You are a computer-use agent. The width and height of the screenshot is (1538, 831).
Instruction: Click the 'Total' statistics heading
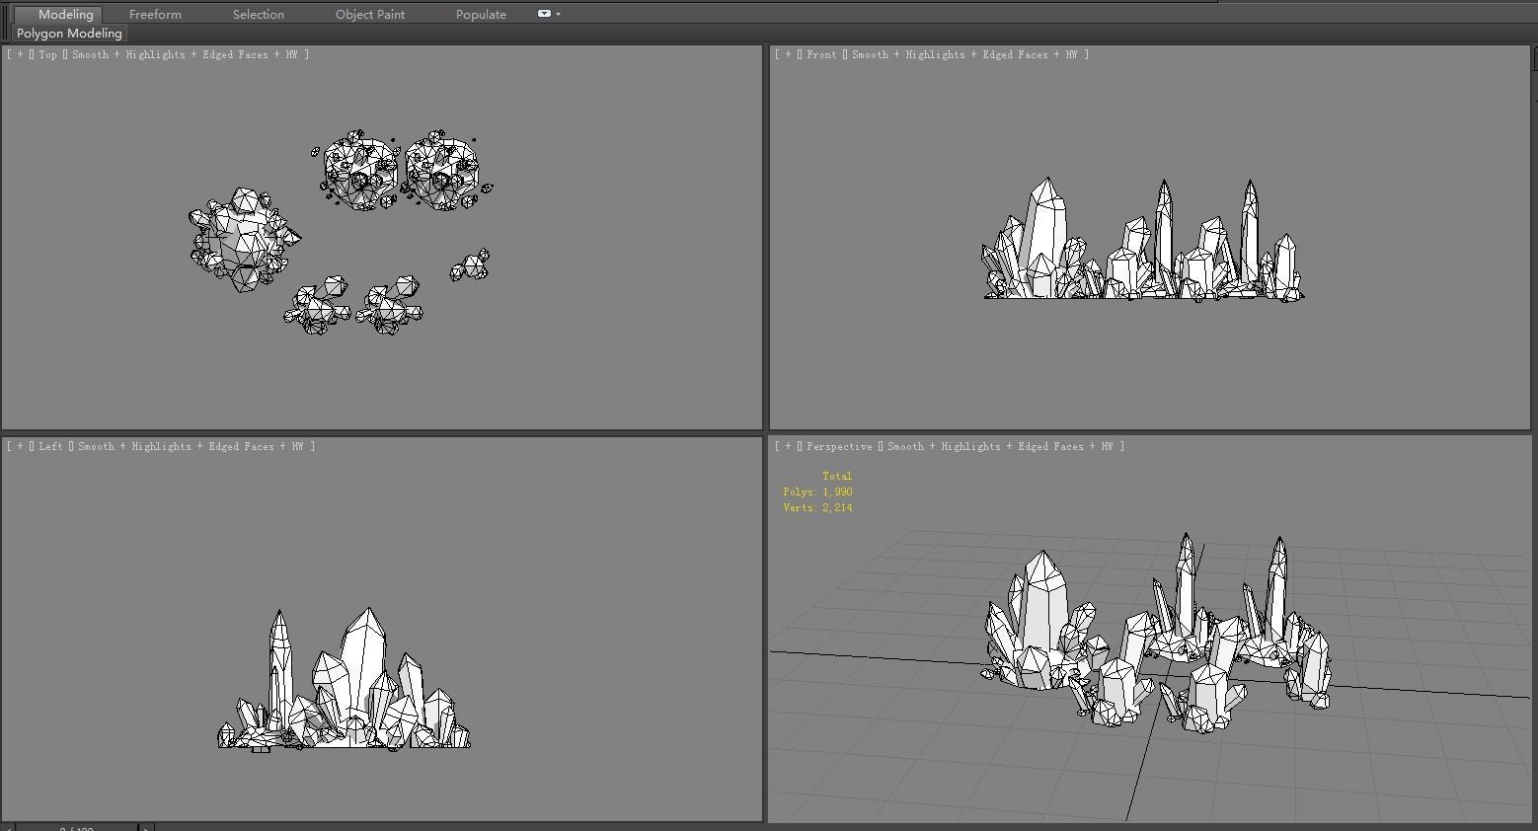837,476
